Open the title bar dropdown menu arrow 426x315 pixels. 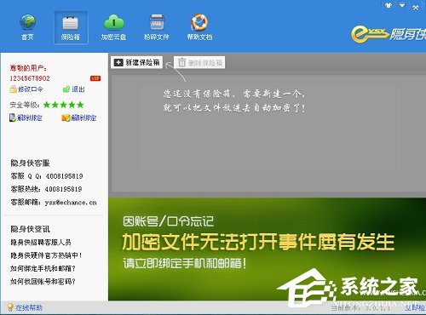pyautogui.click(x=402, y=6)
